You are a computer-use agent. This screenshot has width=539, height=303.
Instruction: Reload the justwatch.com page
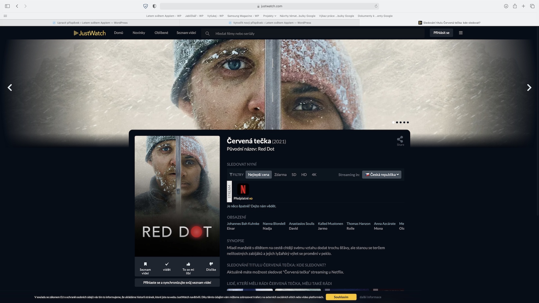pyautogui.click(x=376, y=6)
